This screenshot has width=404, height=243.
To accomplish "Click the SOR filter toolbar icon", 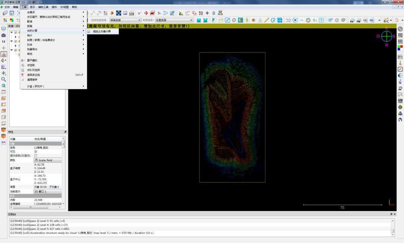I will point(132,13).
